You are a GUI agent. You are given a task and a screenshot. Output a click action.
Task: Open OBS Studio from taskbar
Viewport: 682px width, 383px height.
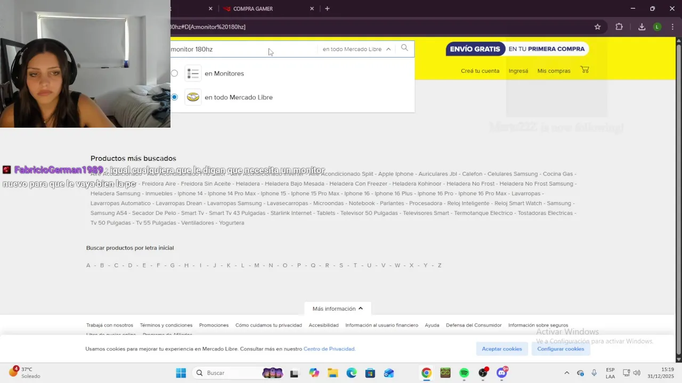click(x=483, y=373)
